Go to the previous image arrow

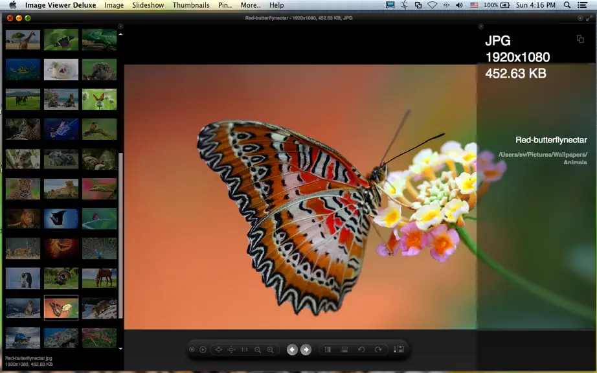[292, 350]
